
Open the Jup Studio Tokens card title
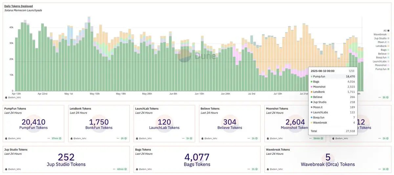click(16, 150)
